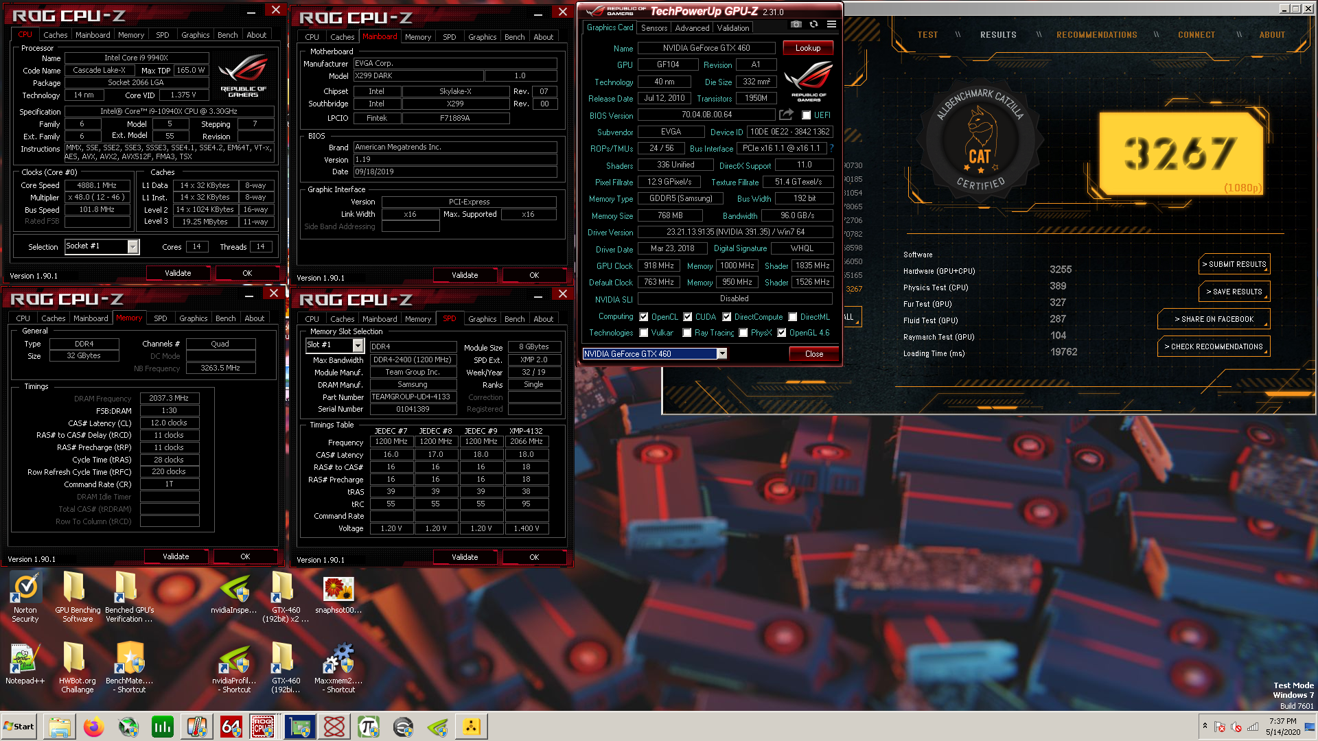The width and height of the screenshot is (1318, 741).
Task: Click the Driver Version field in GPU-Z
Action: click(x=735, y=232)
